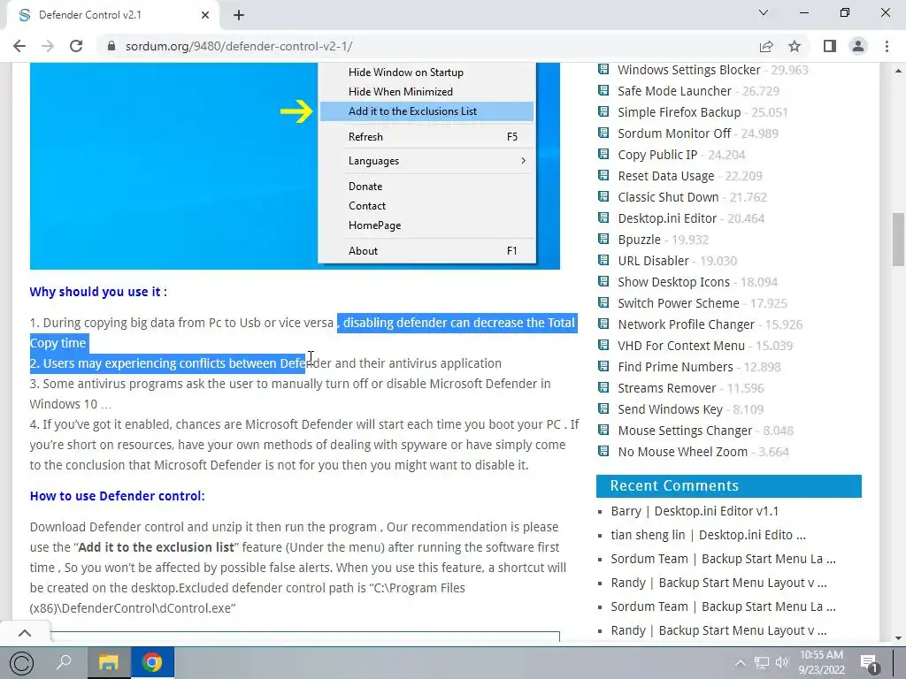
Task: Click the icon beside URL Disabler
Action: tap(603, 260)
